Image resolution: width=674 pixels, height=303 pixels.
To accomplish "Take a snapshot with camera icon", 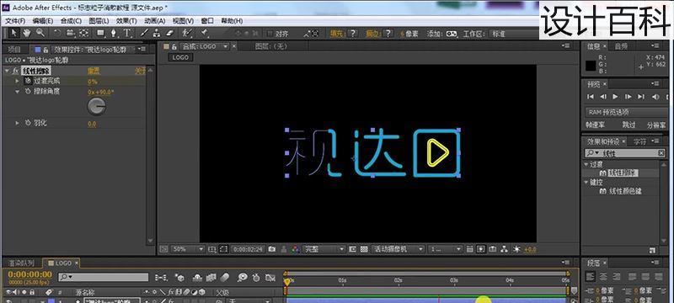I will (x=271, y=249).
